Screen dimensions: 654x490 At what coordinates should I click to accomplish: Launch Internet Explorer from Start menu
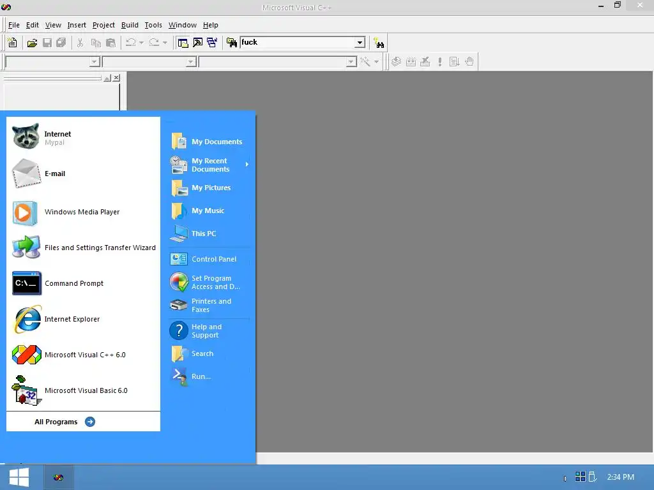pos(84,319)
